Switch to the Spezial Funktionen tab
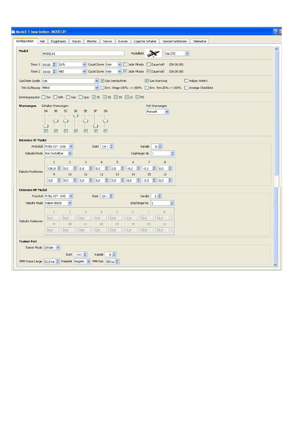Screen dimensions: 291x428 (x=175, y=41)
